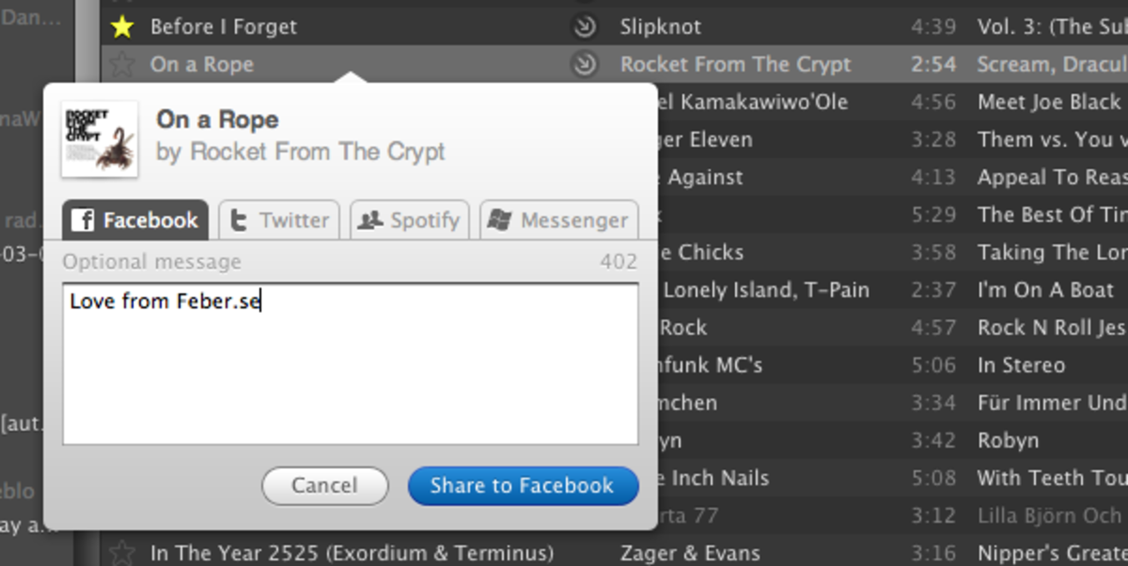Open the Meet Joe Black album
This screenshot has height=566, width=1128.
[1049, 102]
